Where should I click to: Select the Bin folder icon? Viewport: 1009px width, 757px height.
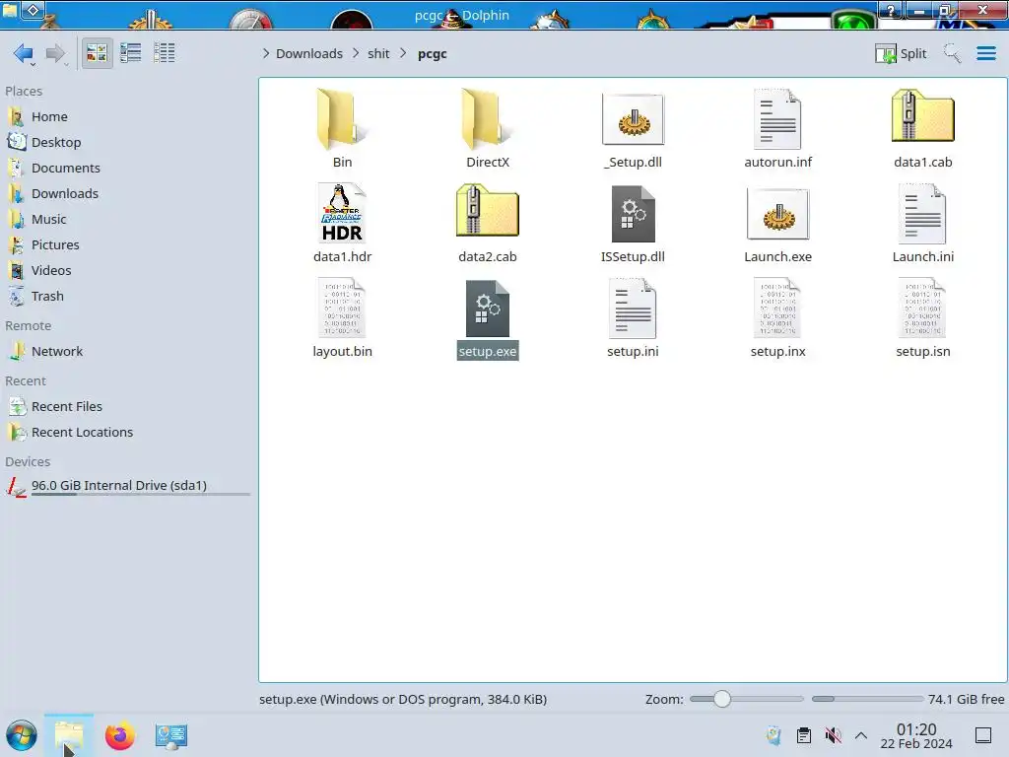click(342, 119)
